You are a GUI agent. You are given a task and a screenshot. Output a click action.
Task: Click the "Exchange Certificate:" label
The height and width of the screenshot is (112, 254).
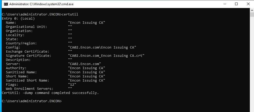[27, 52]
